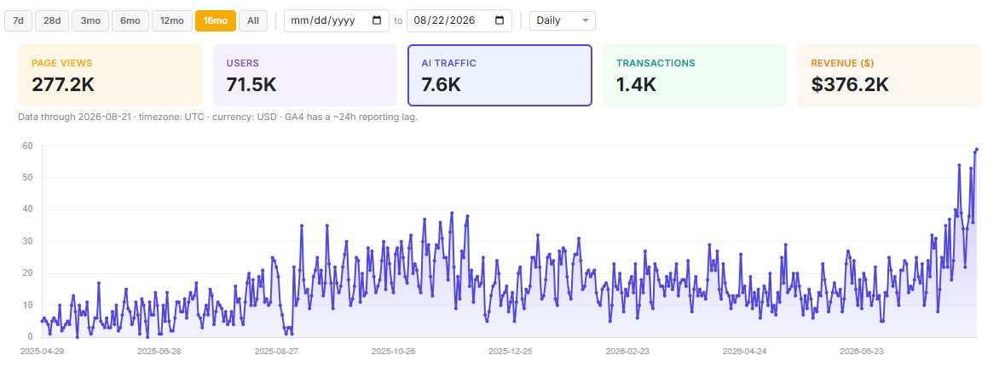Image resolution: width=1005 pixels, height=384 pixels.
Task: Click the 2025-08-27 axis label
Action: tap(276, 352)
